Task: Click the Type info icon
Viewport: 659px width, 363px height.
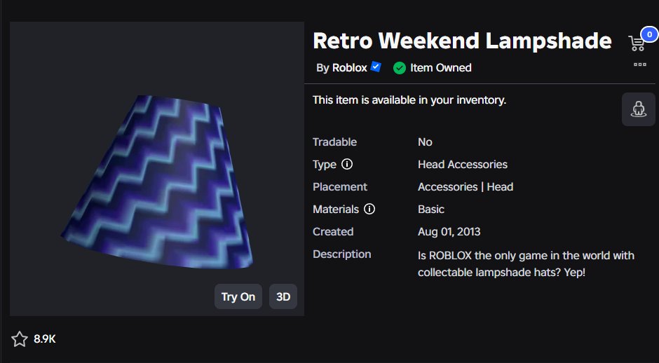Action: coord(347,164)
